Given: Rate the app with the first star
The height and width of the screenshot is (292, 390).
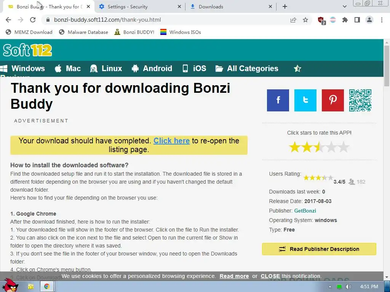Looking at the screenshot, I should (x=295, y=147).
